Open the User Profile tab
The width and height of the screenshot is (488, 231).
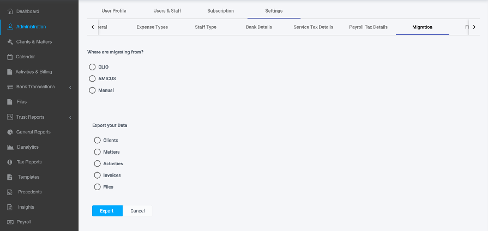coord(113,11)
